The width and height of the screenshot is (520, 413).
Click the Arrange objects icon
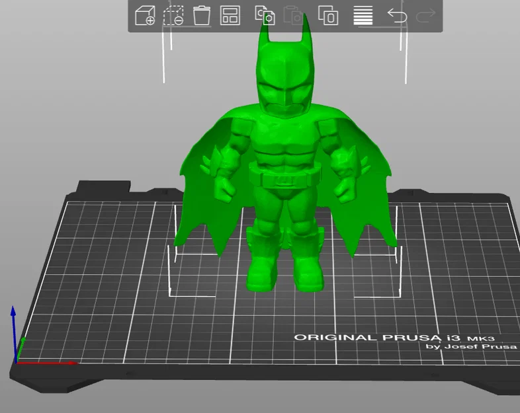230,16
